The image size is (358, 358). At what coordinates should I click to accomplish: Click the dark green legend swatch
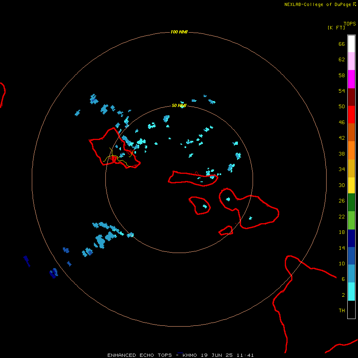[x=351, y=202]
